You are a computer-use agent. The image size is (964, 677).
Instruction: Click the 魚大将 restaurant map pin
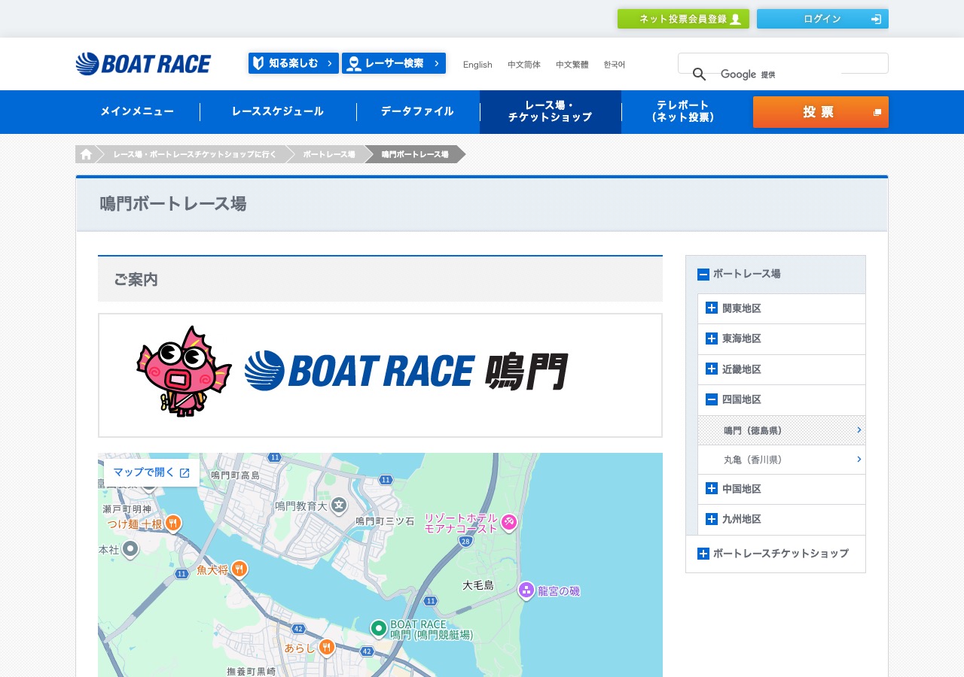point(239,569)
